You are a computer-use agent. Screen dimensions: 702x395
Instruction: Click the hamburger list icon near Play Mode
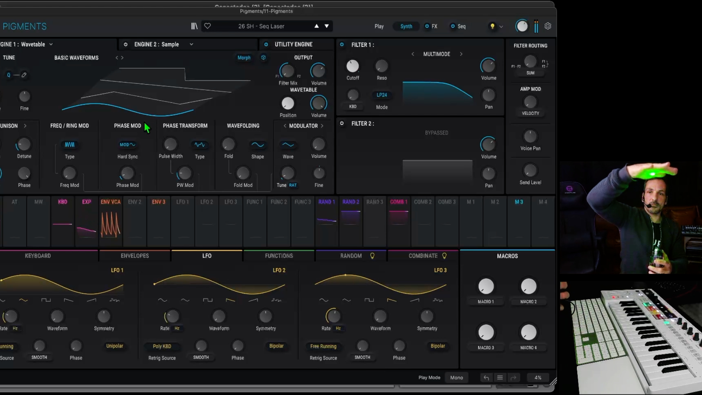point(500,377)
